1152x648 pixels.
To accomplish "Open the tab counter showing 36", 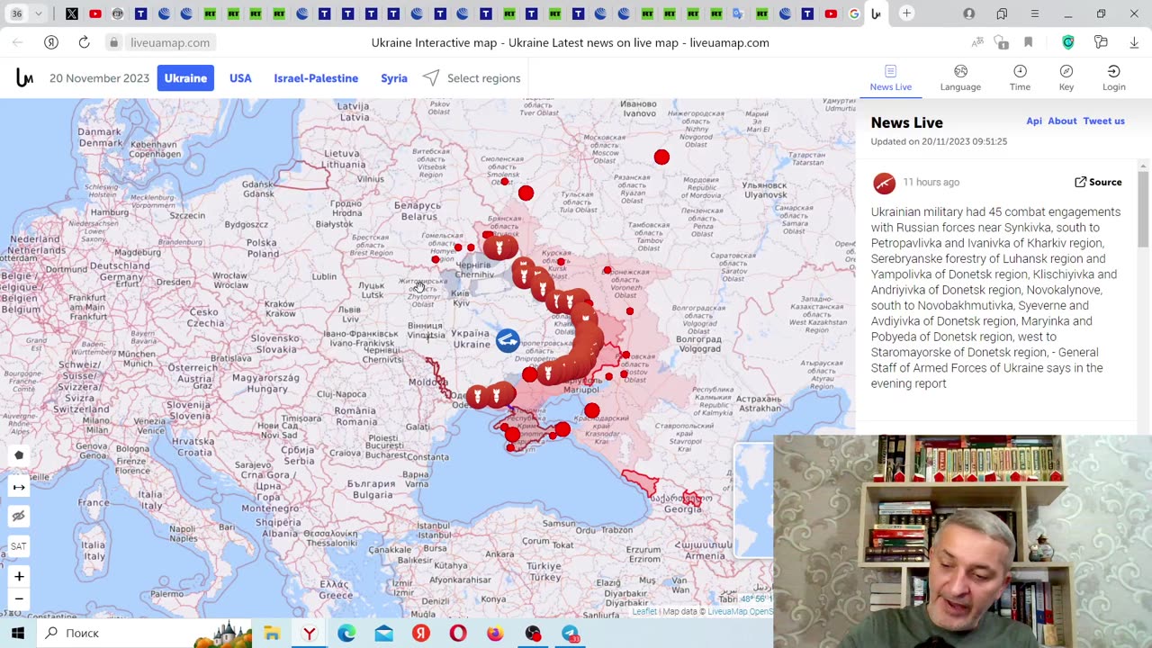I will 16,13.
